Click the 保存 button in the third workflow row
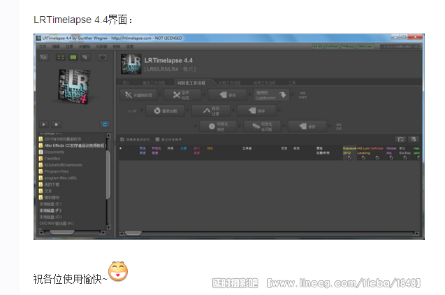Image resolution: width=445 pixels, height=295 pixels. pyautogui.click(x=307, y=127)
